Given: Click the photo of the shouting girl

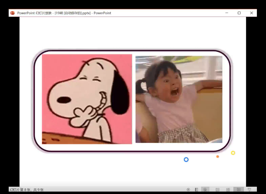Looking at the screenshot, I should [x=179, y=99].
